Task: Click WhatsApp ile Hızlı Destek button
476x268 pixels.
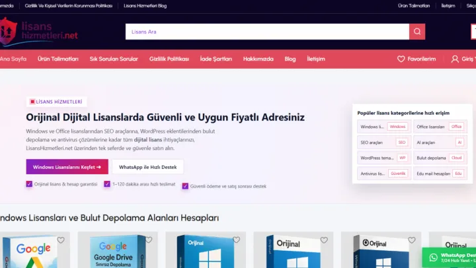Action: (147, 167)
